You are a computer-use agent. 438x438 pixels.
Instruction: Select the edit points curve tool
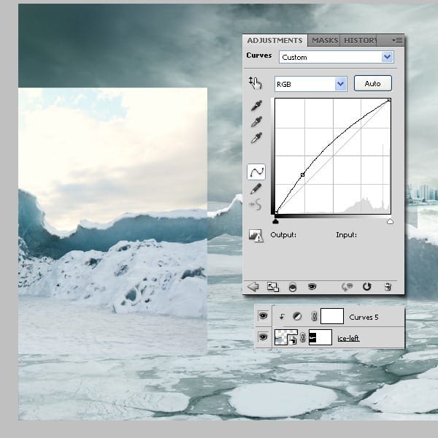(256, 172)
